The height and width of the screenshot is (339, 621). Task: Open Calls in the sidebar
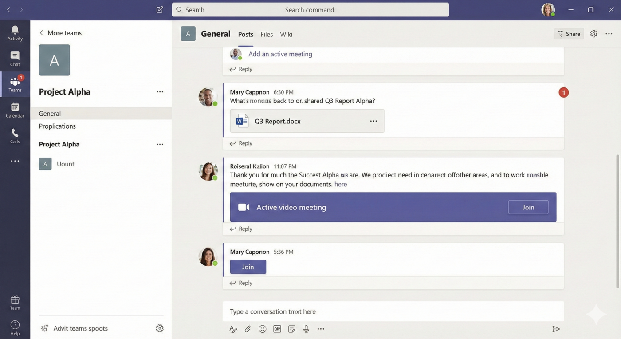click(15, 136)
